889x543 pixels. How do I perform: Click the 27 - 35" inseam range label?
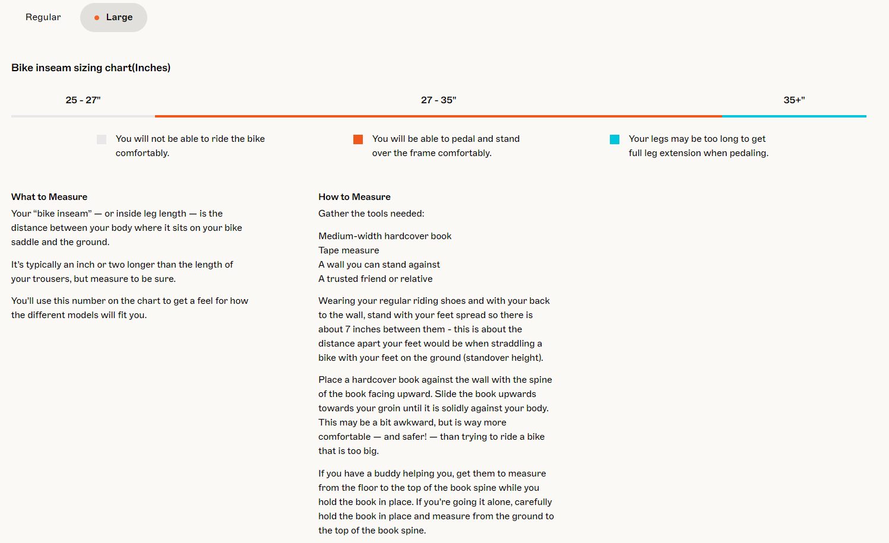pyautogui.click(x=438, y=100)
